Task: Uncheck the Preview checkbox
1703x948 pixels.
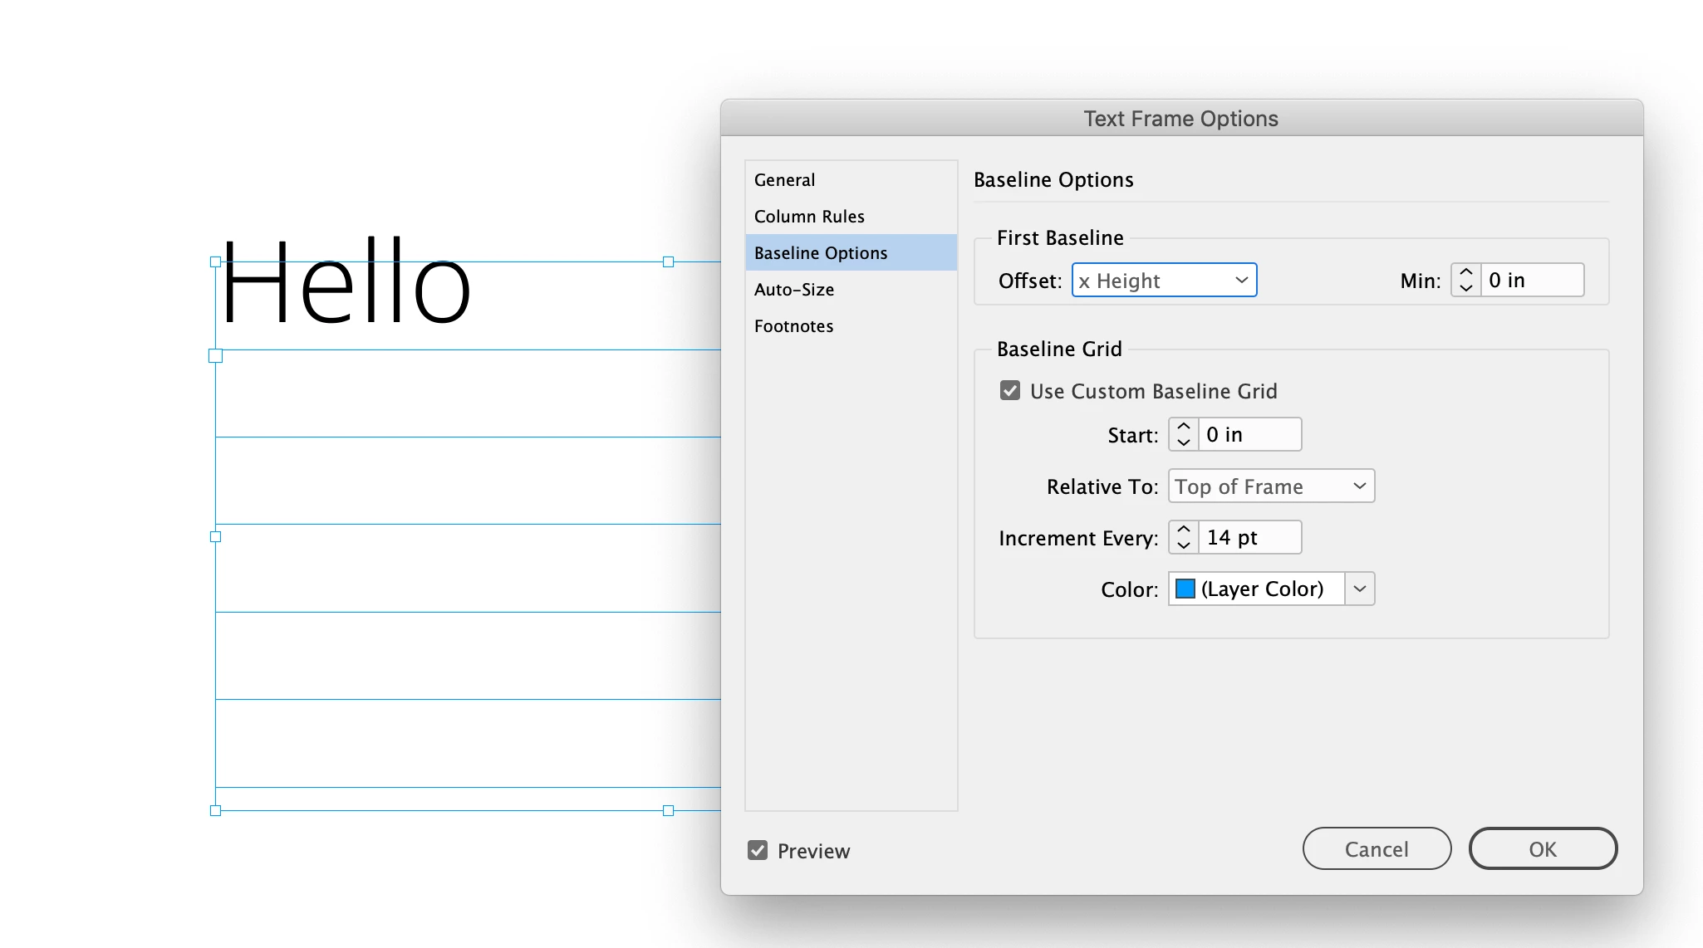Action: [x=758, y=850]
